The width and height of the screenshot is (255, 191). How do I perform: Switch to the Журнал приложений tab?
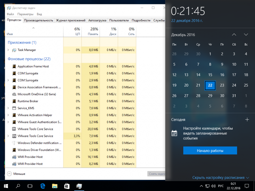pyautogui.click(x=70, y=20)
